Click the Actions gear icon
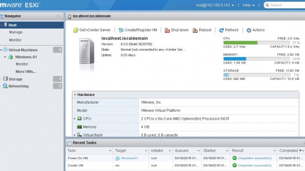 (249, 30)
